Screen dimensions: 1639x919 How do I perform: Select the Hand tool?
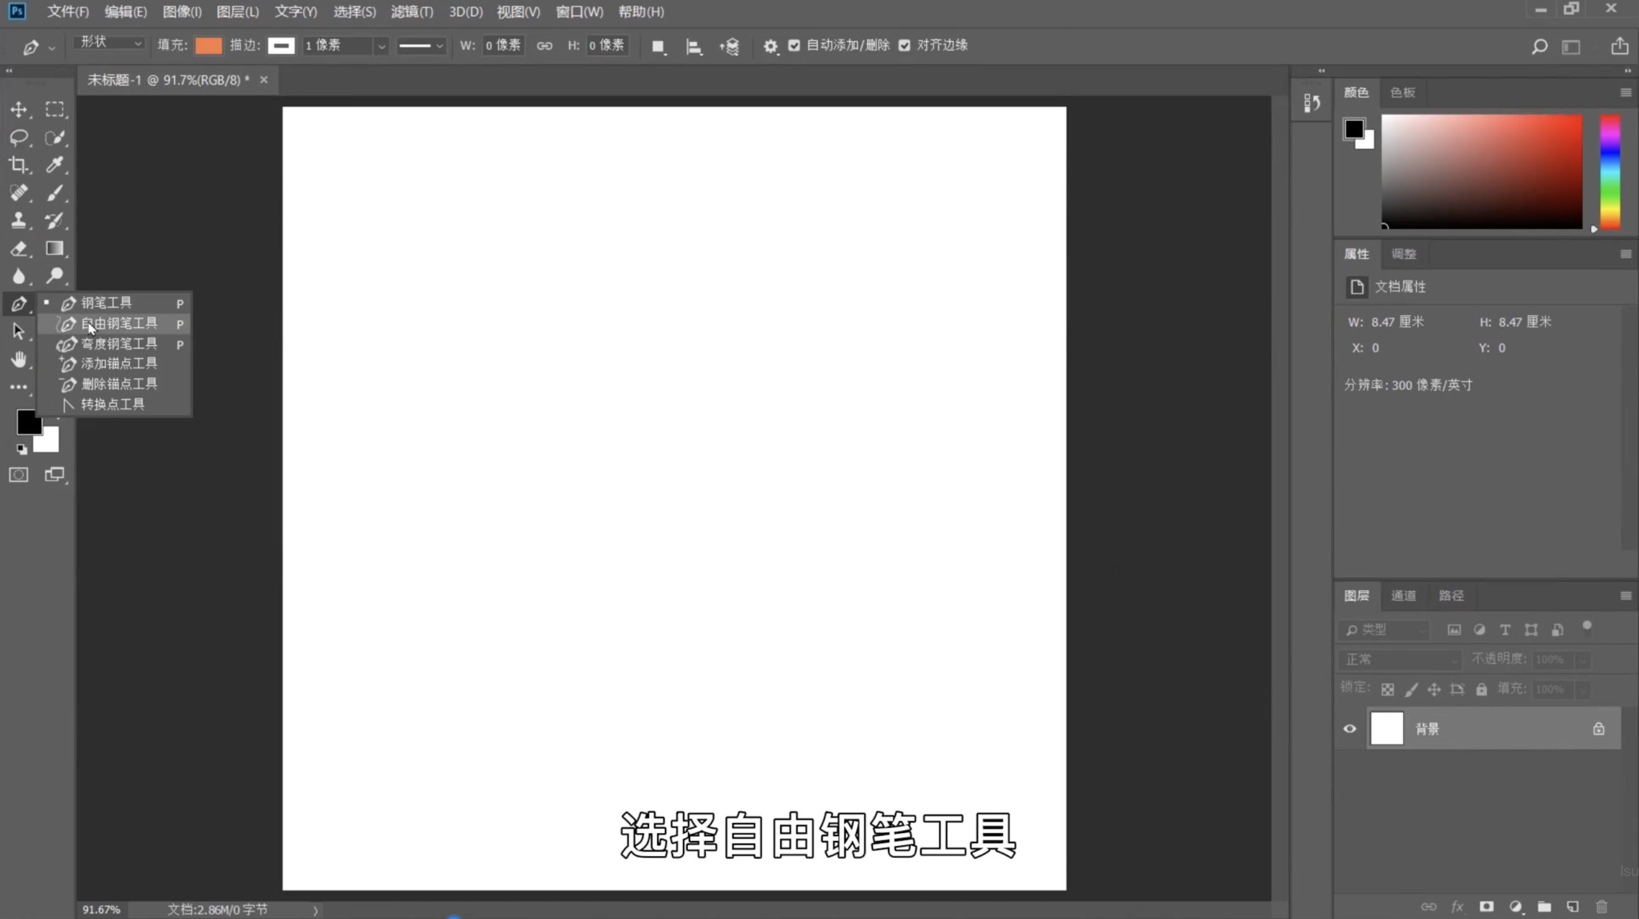click(19, 359)
